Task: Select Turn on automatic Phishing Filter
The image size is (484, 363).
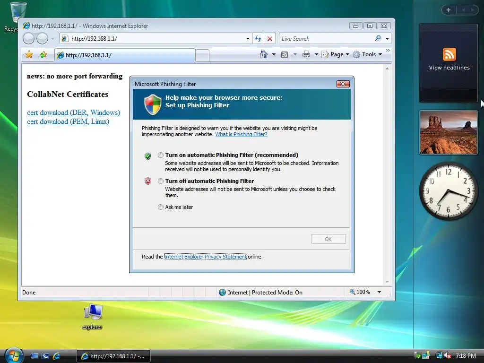Action: point(161,155)
